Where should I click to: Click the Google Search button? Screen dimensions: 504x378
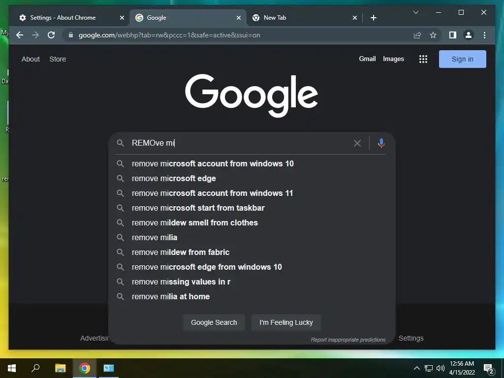[214, 322]
